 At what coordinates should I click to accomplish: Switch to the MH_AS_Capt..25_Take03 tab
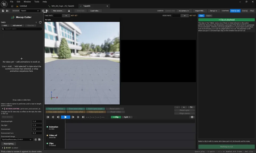pyautogui.click(x=63, y=6)
